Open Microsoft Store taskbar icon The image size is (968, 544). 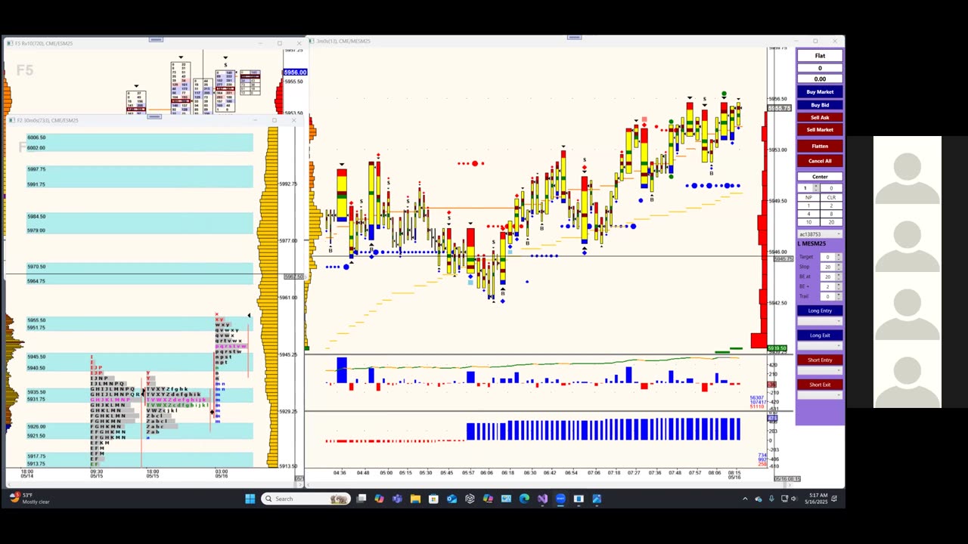[433, 499]
